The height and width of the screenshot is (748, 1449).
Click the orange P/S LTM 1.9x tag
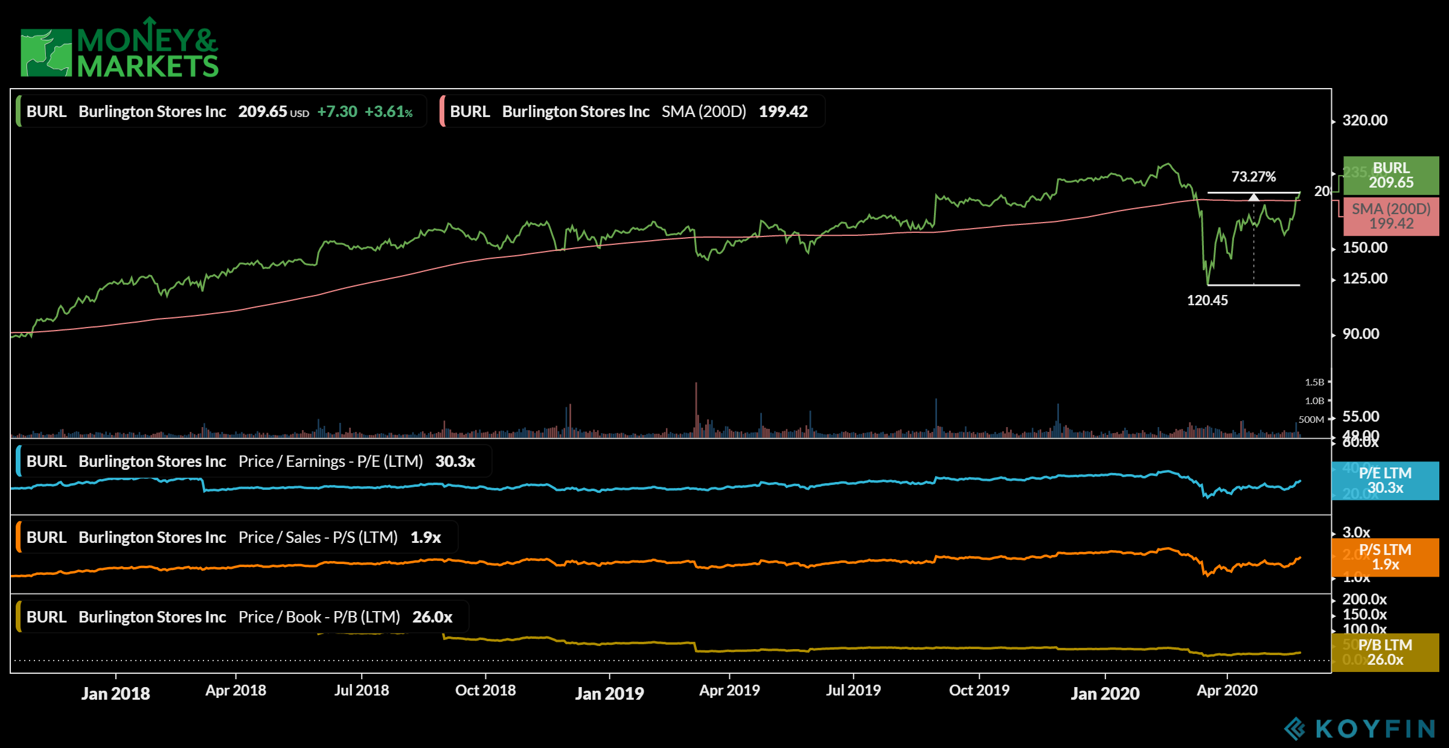click(x=1385, y=557)
